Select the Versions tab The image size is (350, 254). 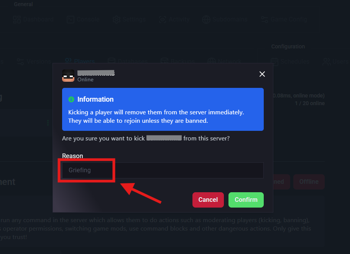(34, 61)
